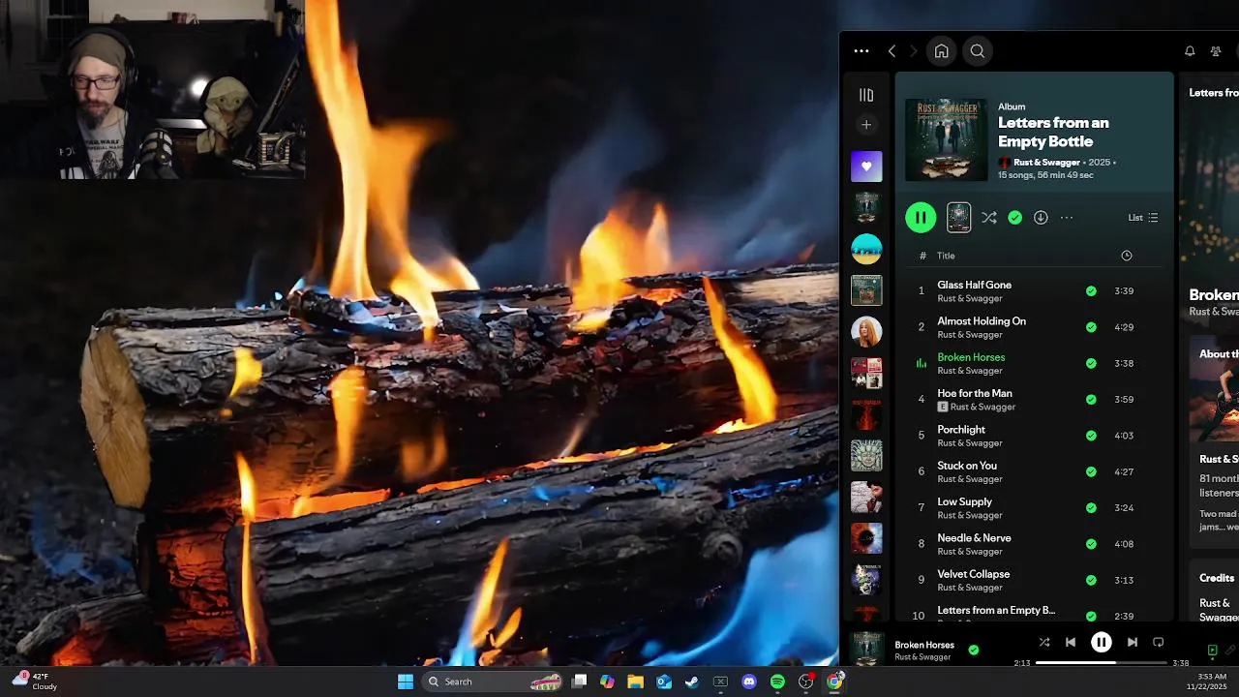Toggle saved checkmark for Low Supply
The width and height of the screenshot is (1239, 697).
click(1091, 508)
